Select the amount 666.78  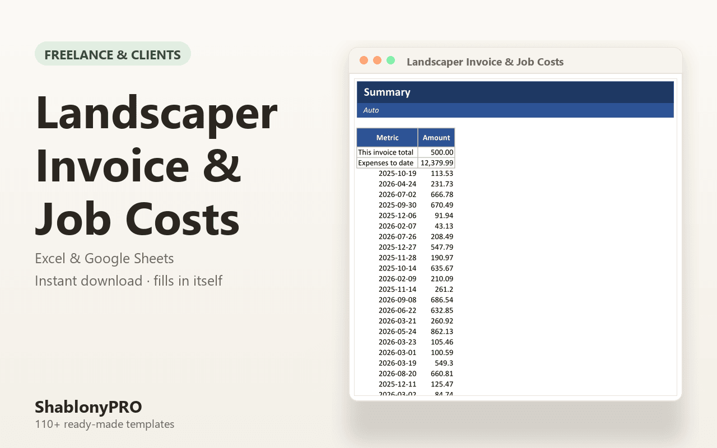(441, 195)
